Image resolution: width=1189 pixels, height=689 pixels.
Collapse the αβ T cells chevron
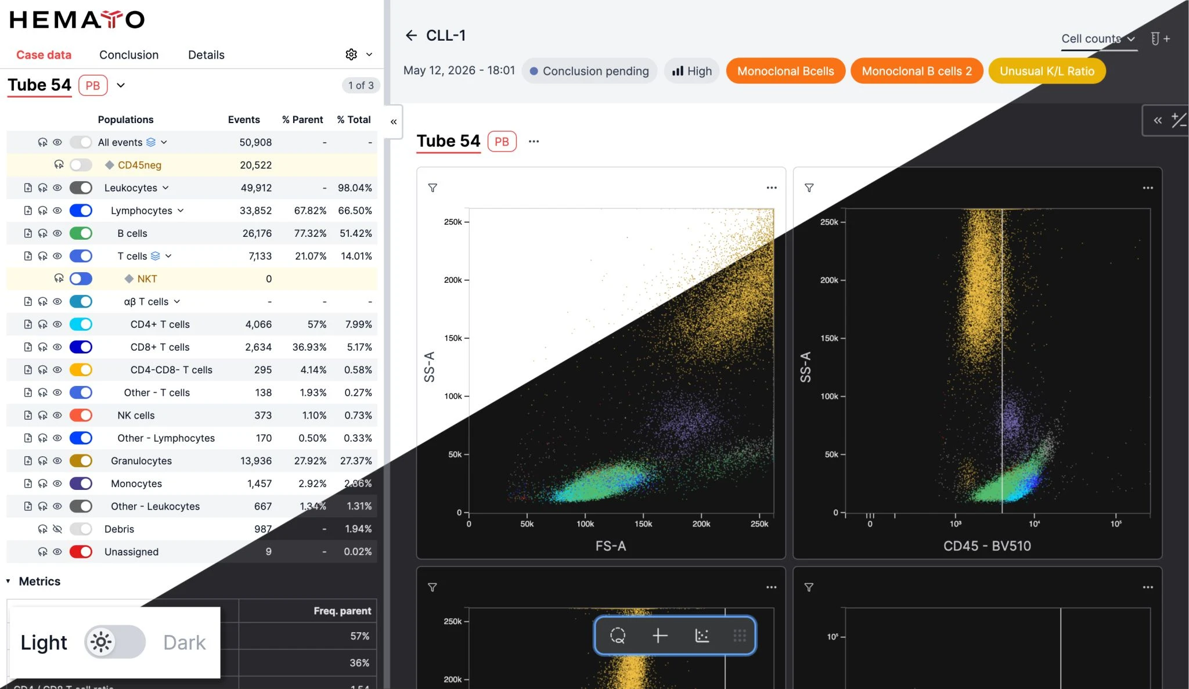pyautogui.click(x=177, y=302)
